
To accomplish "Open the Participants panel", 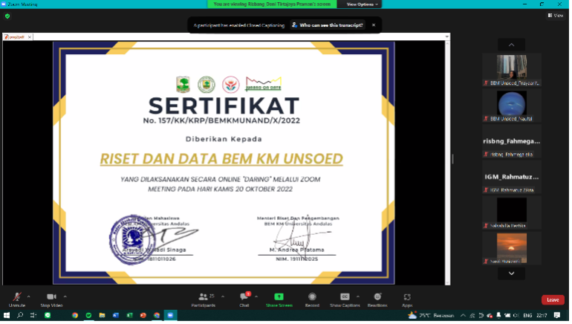I will pos(203,297).
